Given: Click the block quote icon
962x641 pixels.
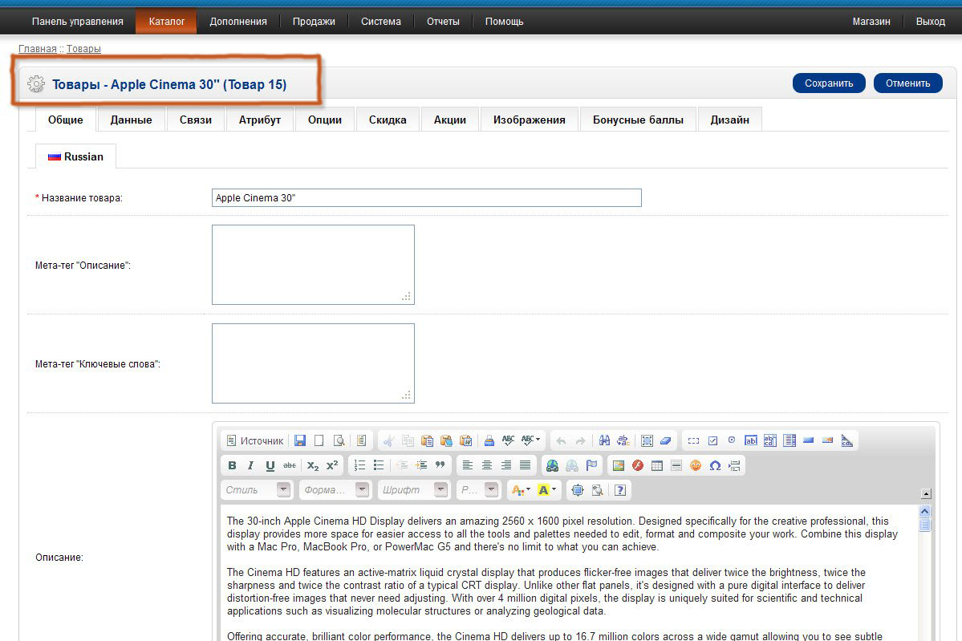Looking at the screenshot, I should 440,465.
